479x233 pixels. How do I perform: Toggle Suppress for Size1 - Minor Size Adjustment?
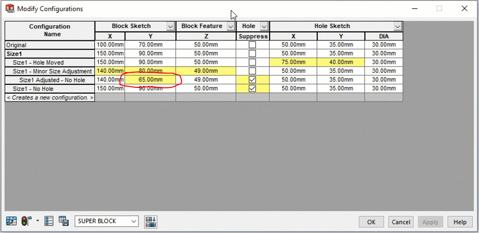(x=252, y=71)
